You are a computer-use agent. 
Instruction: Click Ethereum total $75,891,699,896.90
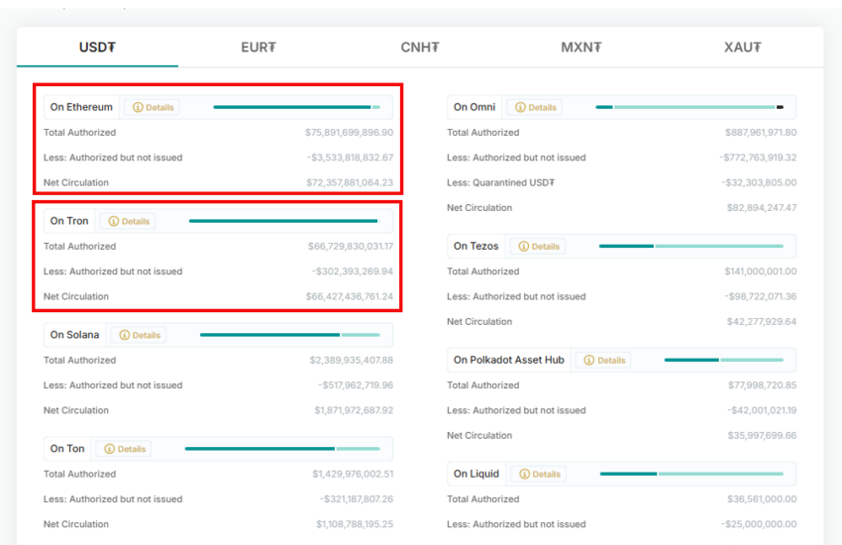pos(349,133)
